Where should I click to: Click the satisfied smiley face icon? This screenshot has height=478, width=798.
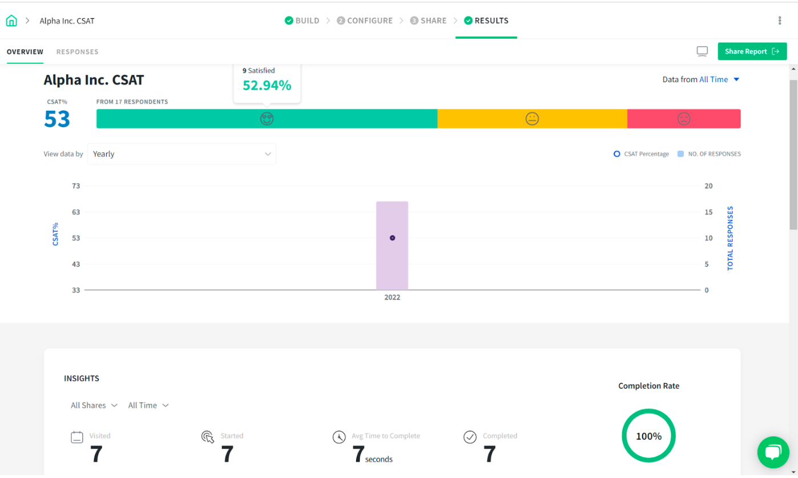pos(267,119)
